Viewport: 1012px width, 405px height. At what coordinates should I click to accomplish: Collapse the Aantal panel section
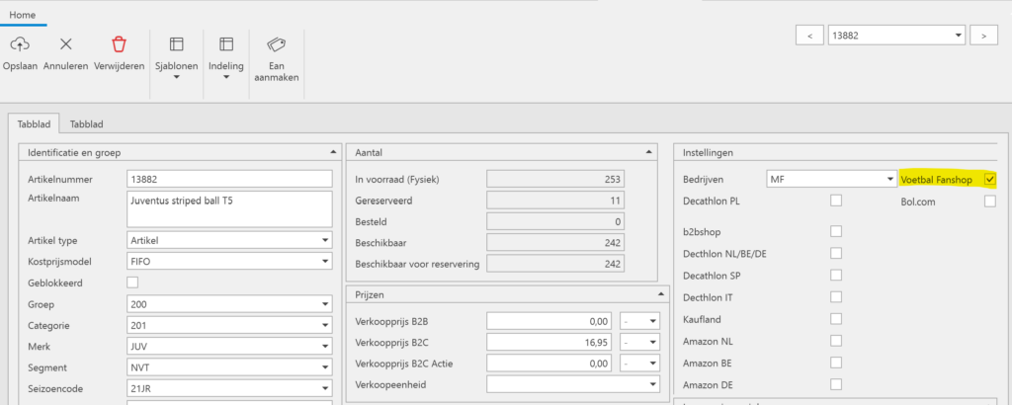click(648, 152)
